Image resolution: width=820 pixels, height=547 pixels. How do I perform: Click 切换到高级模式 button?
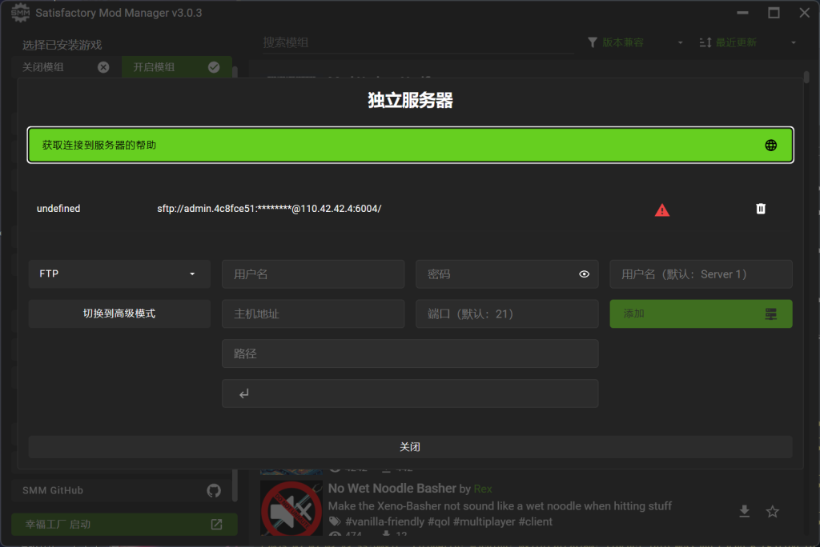click(x=119, y=314)
